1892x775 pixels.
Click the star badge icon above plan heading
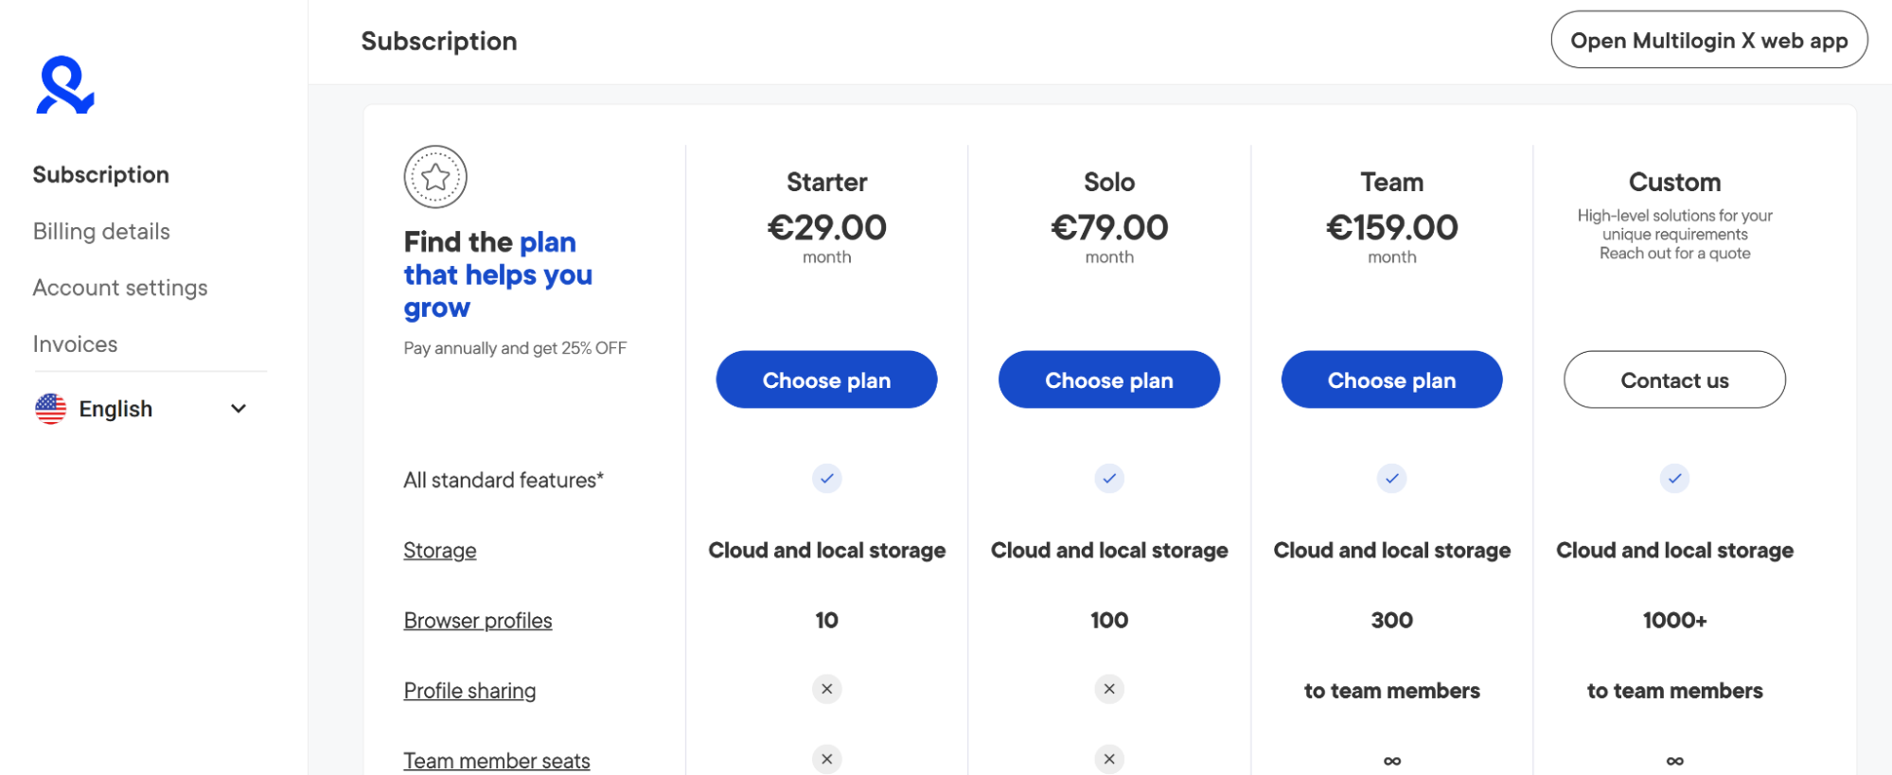point(435,177)
